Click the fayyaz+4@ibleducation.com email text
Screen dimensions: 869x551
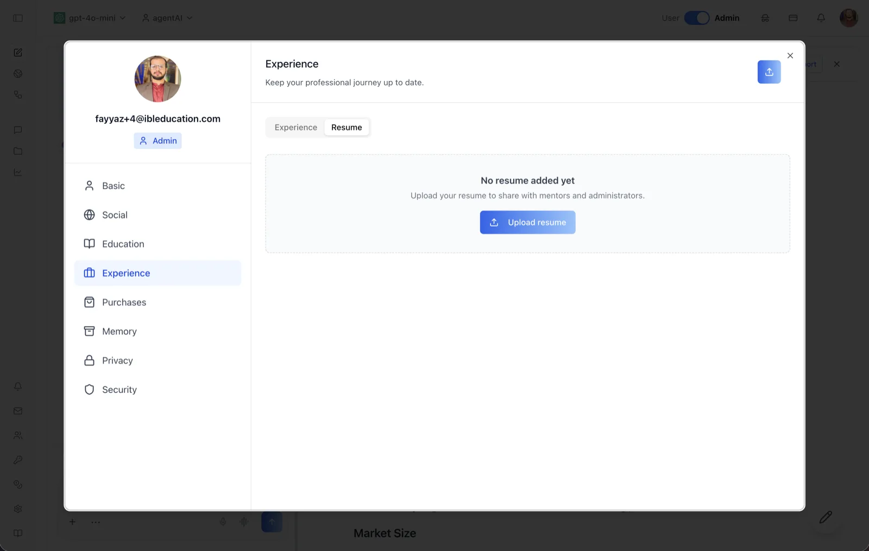click(158, 118)
